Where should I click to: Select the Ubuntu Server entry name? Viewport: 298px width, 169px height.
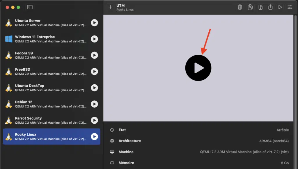point(28,21)
